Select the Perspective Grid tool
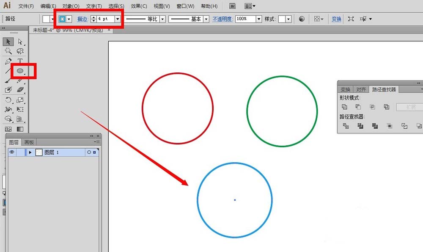 pos(20,119)
